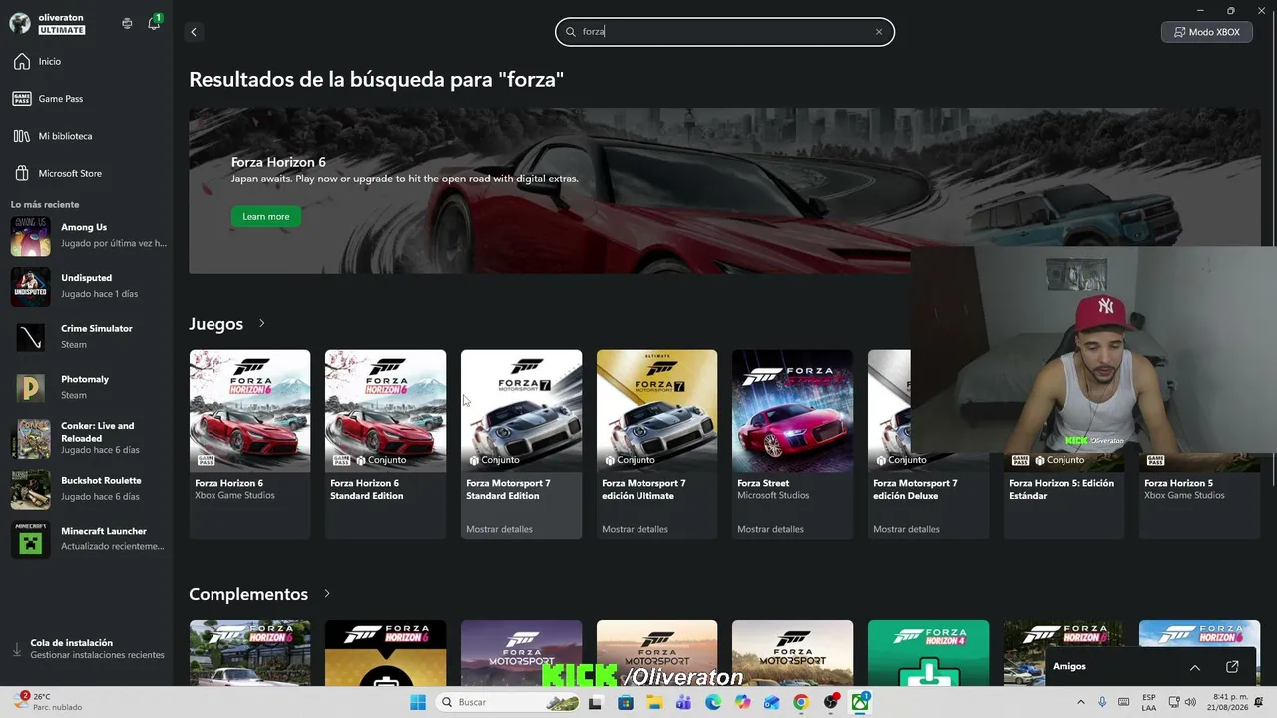Clear the forza search text with X
This screenshot has width=1277, height=718.
(879, 32)
